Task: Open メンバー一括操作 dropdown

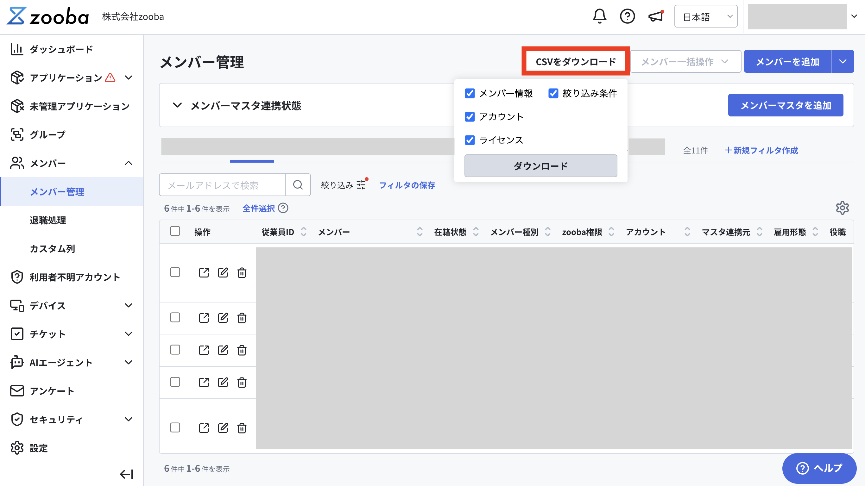Action: click(685, 61)
